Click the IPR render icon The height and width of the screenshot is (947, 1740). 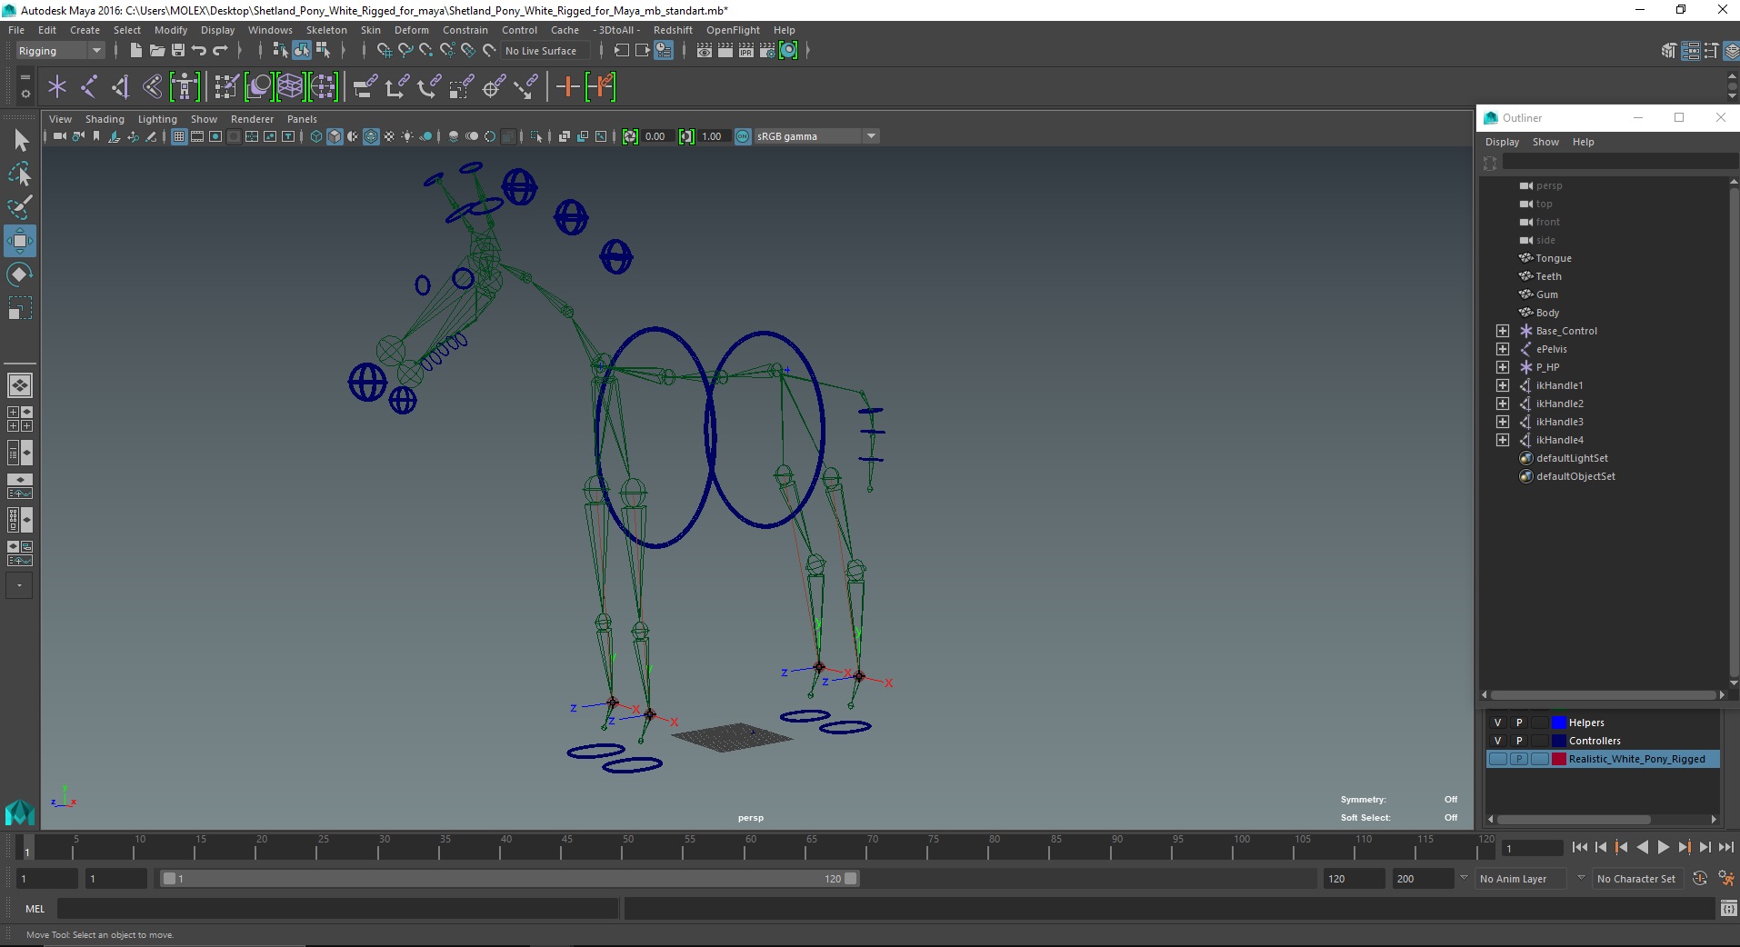click(746, 51)
